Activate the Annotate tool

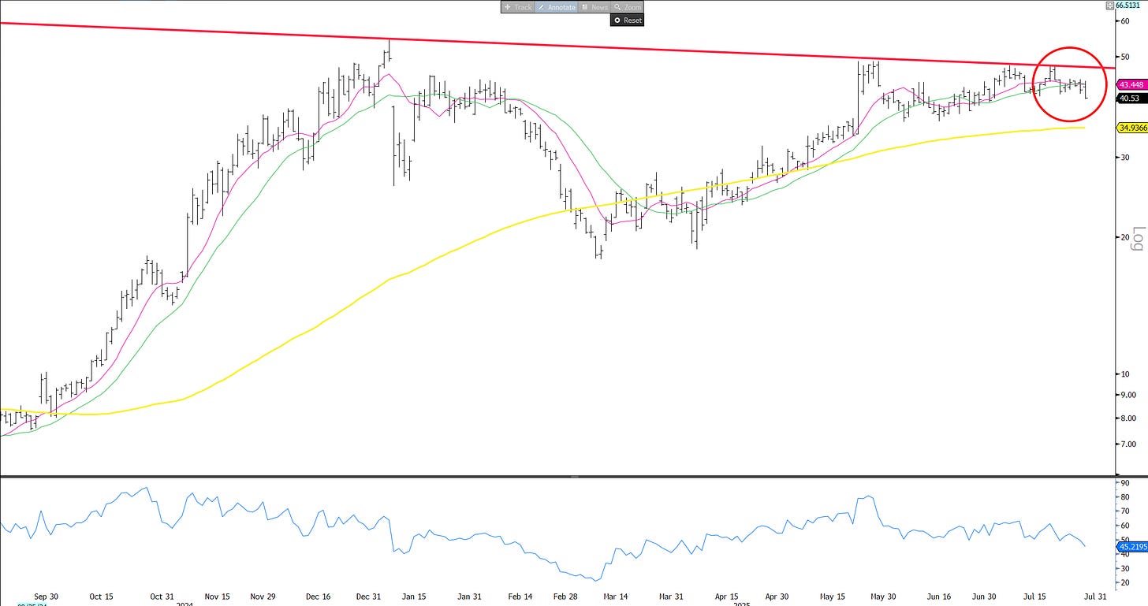click(x=556, y=7)
